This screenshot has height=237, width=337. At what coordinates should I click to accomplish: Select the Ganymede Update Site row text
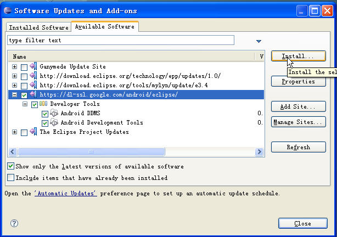(72, 66)
